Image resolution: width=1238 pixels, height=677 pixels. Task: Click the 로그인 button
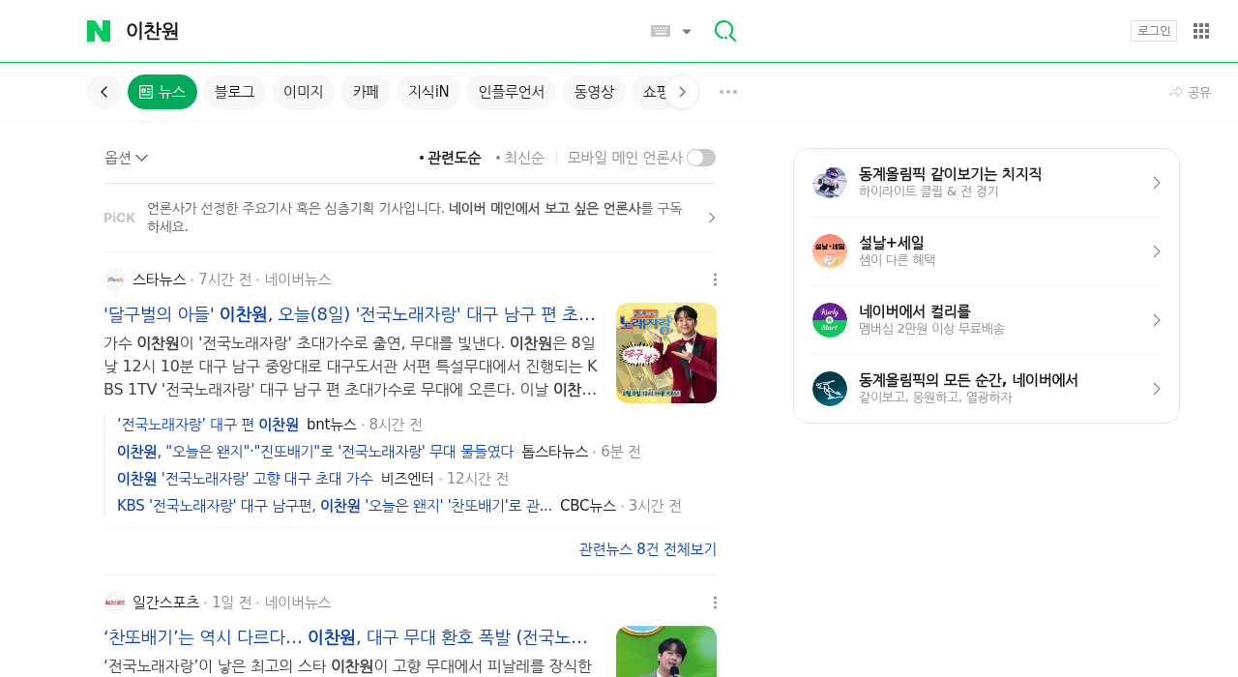click(1153, 30)
